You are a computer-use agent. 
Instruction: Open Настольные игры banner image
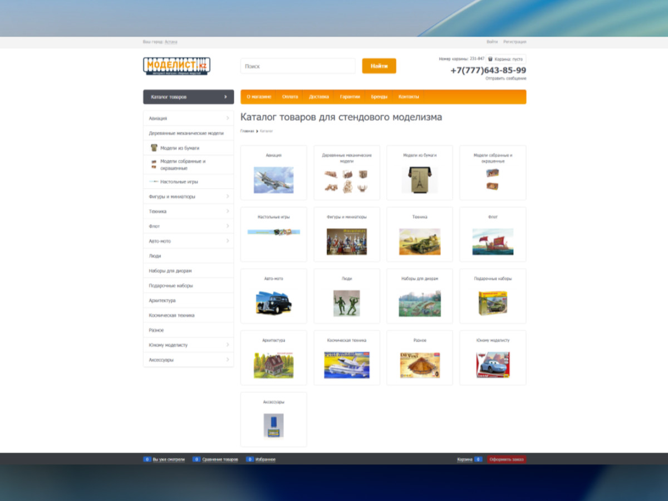(273, 232)
